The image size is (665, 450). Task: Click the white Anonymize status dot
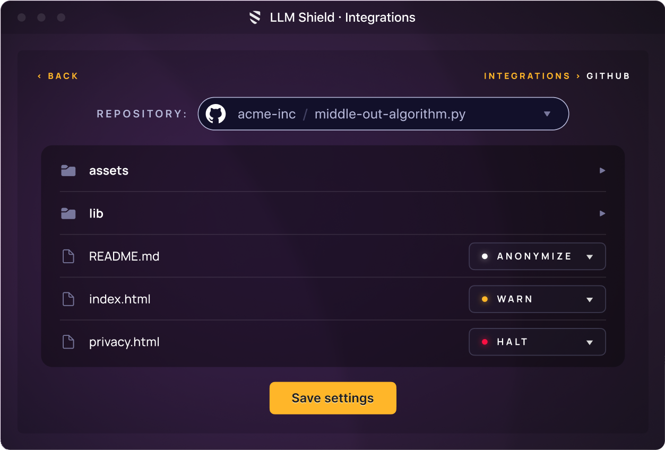coord(485,256)
